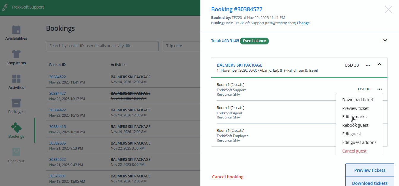Choose Edit remarks from the context menu
This screenshot has height=186, width=399.
tap(354, 116)
